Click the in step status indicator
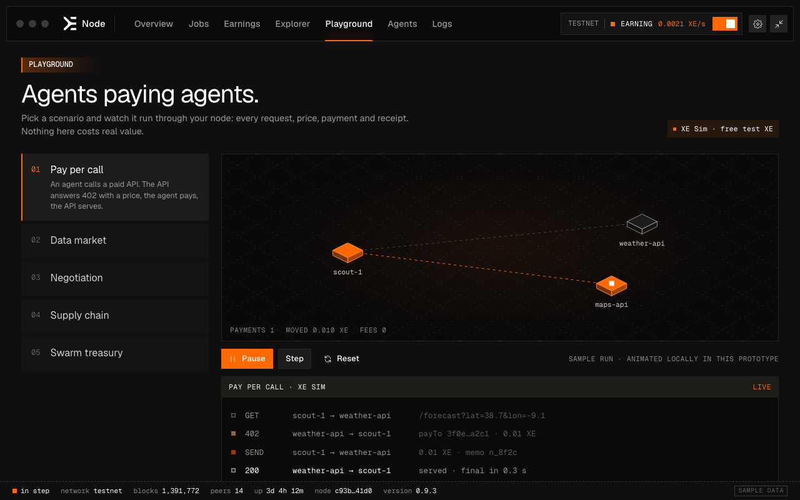 click(x=31, y=491)
